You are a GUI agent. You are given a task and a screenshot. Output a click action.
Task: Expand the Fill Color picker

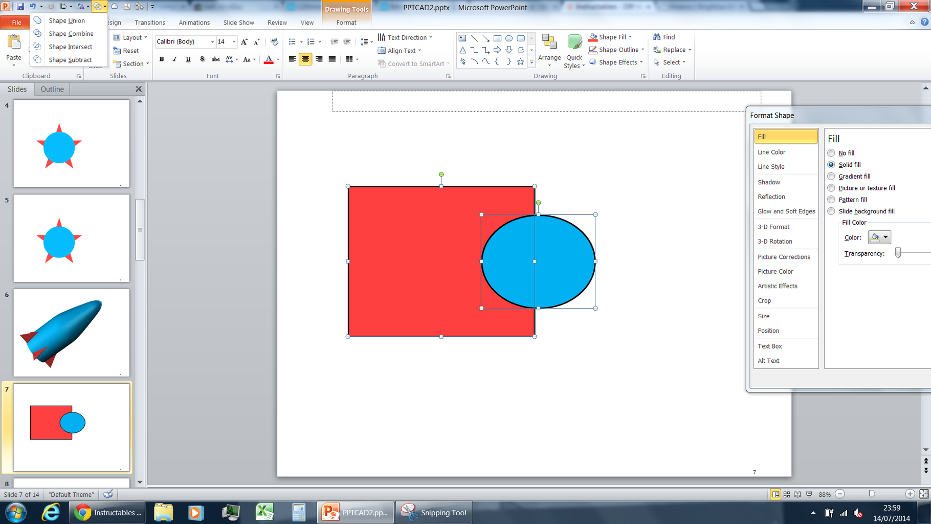(x=885, y=237)
